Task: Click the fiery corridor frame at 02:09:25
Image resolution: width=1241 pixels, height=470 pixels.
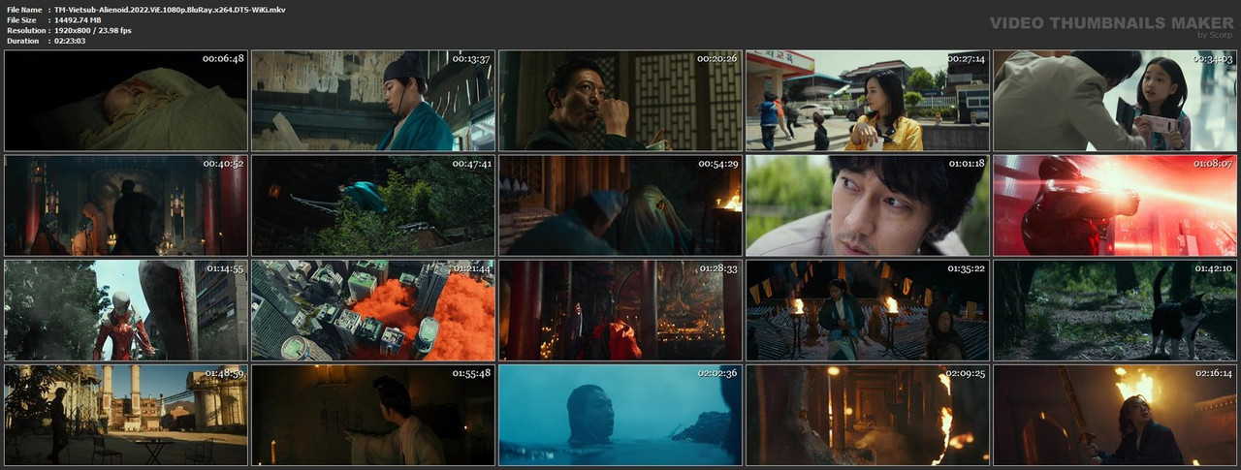Action: tap(868, 415)
